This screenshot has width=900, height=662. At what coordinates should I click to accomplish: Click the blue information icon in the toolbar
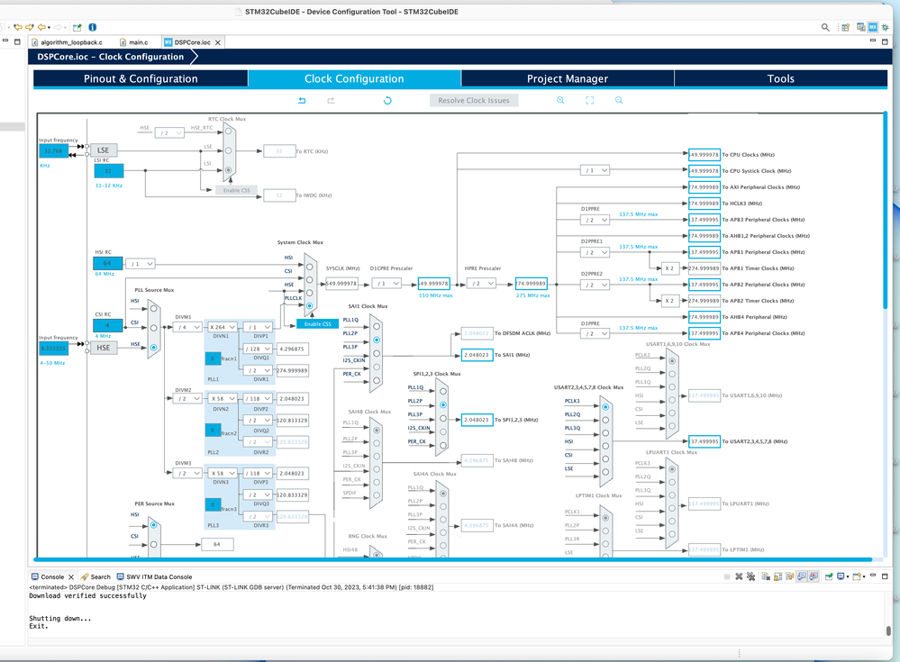93,27
